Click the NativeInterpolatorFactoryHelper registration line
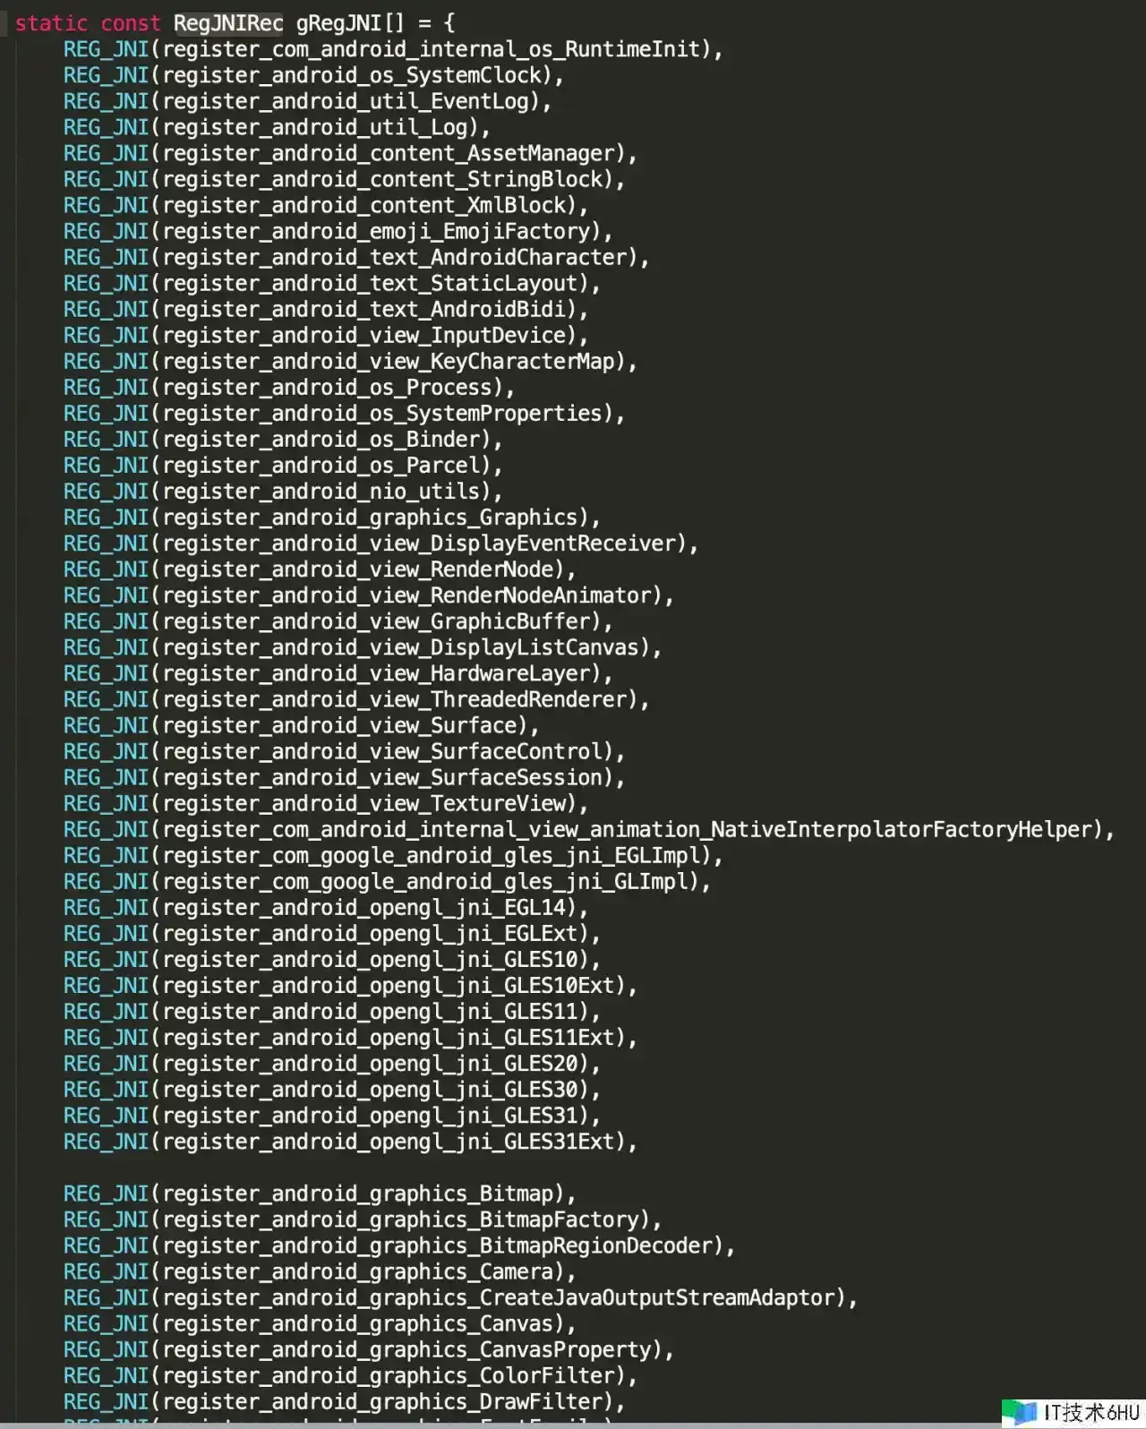 click(627, 829)
